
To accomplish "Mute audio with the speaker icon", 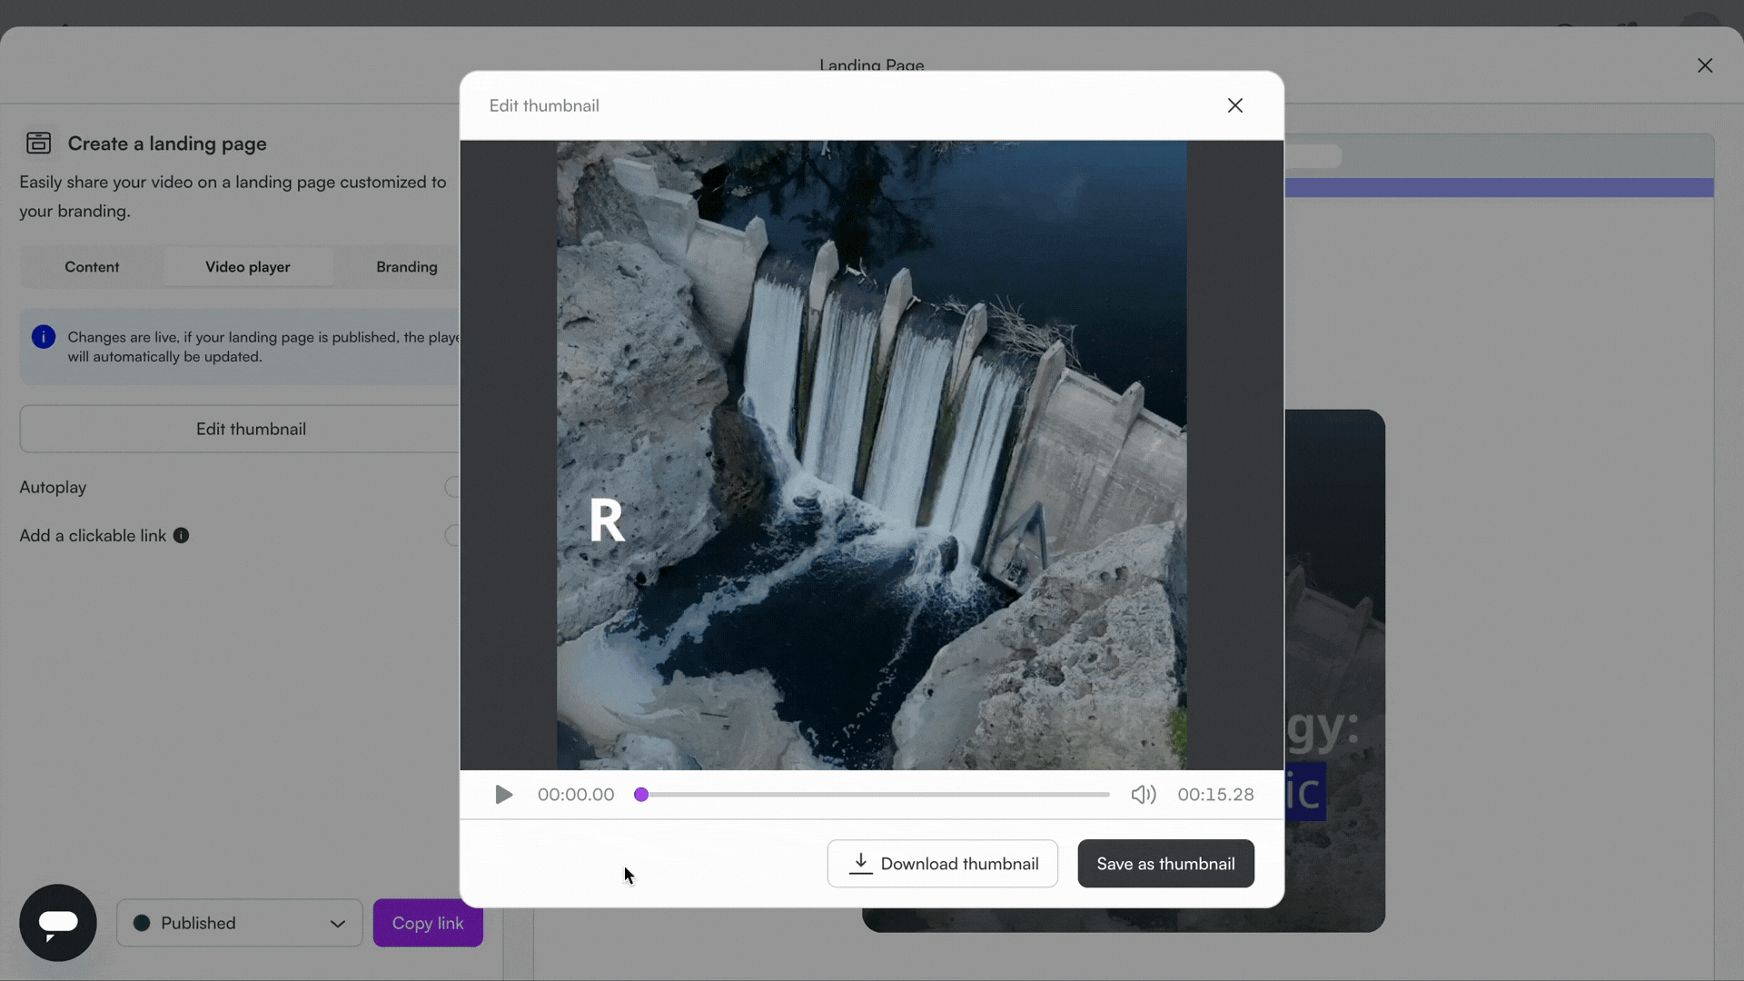I will click(1143, 795).
